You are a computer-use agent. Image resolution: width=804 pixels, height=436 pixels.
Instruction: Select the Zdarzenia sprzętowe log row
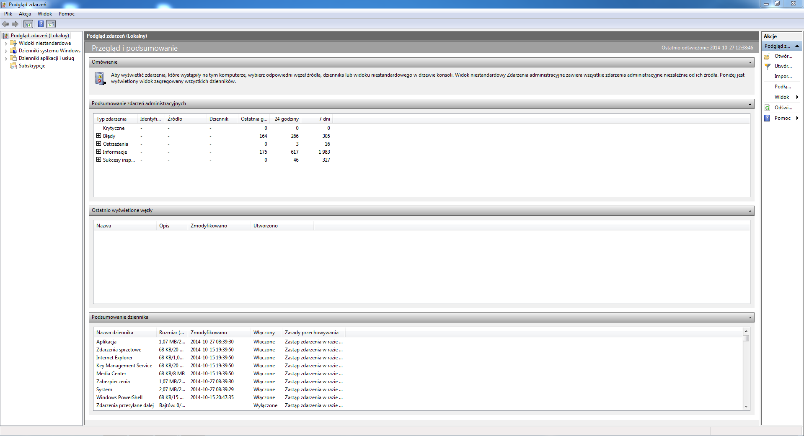pyautogui.click(x=220, y=350)
